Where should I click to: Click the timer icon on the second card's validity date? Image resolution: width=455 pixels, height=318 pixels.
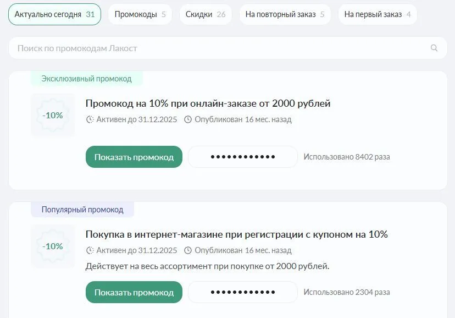pyautogui.click(x=88, y=250)
